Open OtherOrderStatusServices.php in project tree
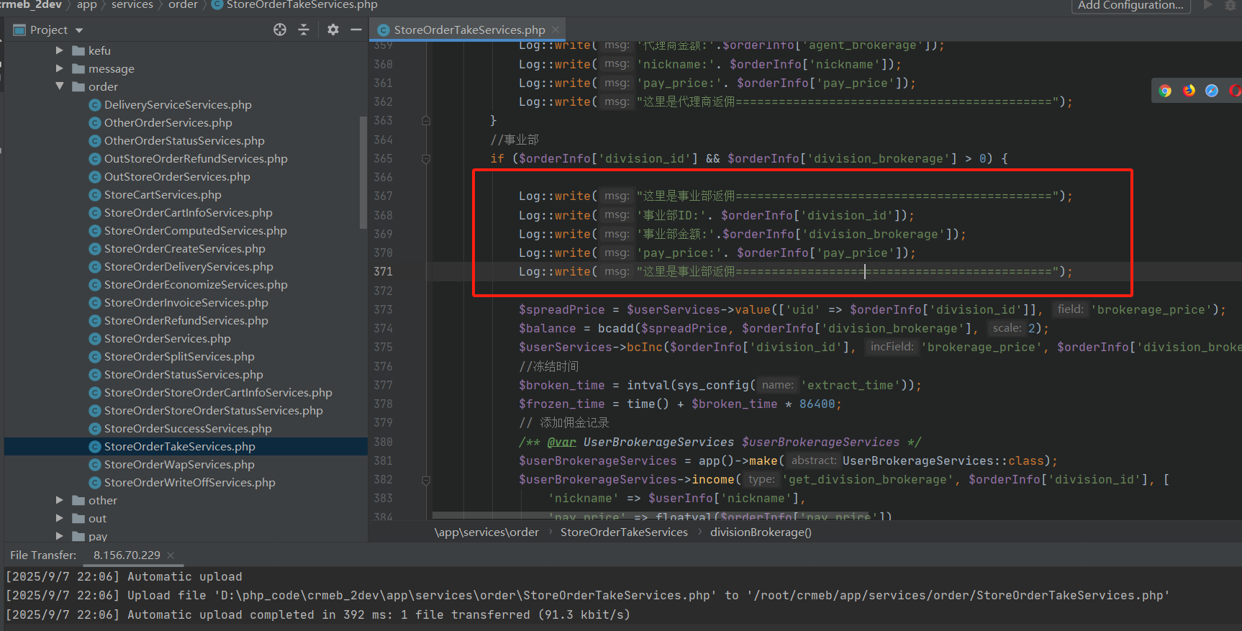1242x631 pixels. click(x=184, y=141)
